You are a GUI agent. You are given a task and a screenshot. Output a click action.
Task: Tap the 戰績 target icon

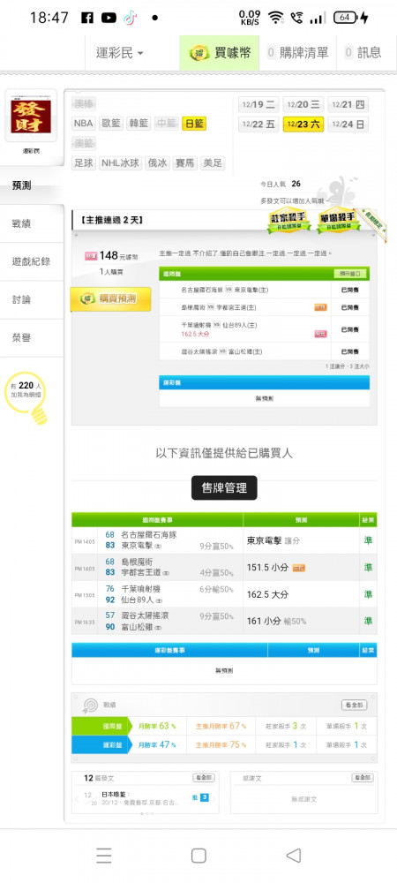[x=90, y=705]
